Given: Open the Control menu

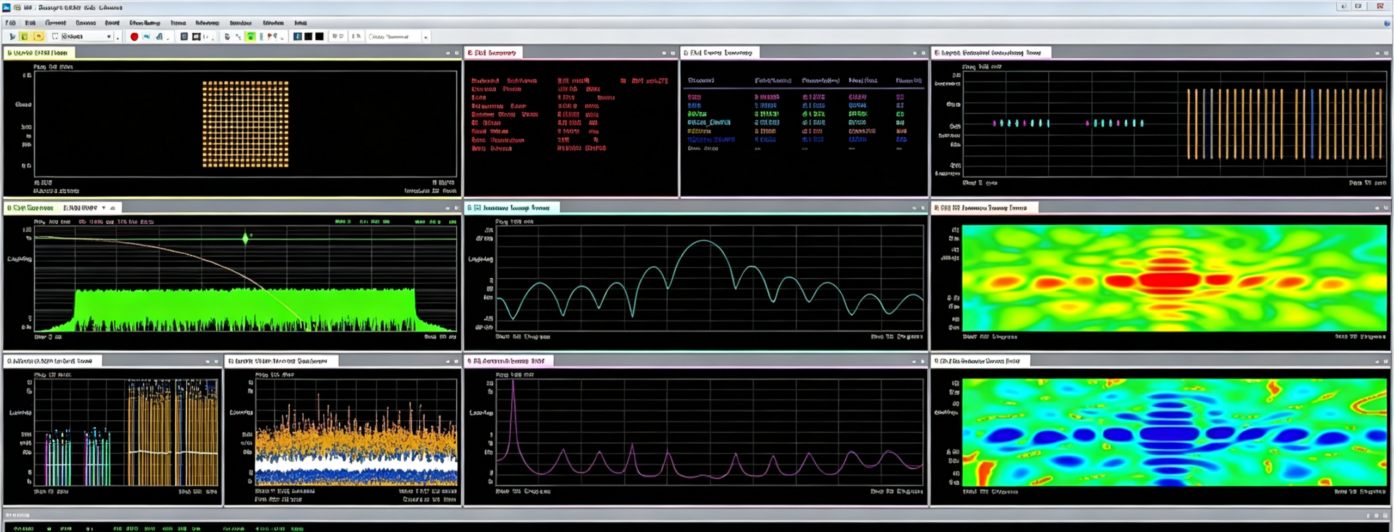Looking at the screenshot, I should coord(56,23).
